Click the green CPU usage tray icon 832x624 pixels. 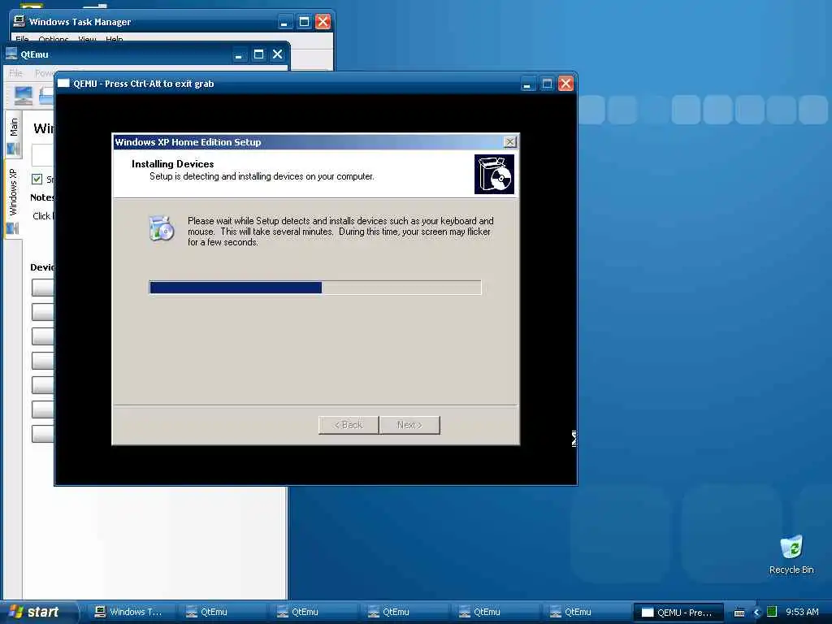772,612
